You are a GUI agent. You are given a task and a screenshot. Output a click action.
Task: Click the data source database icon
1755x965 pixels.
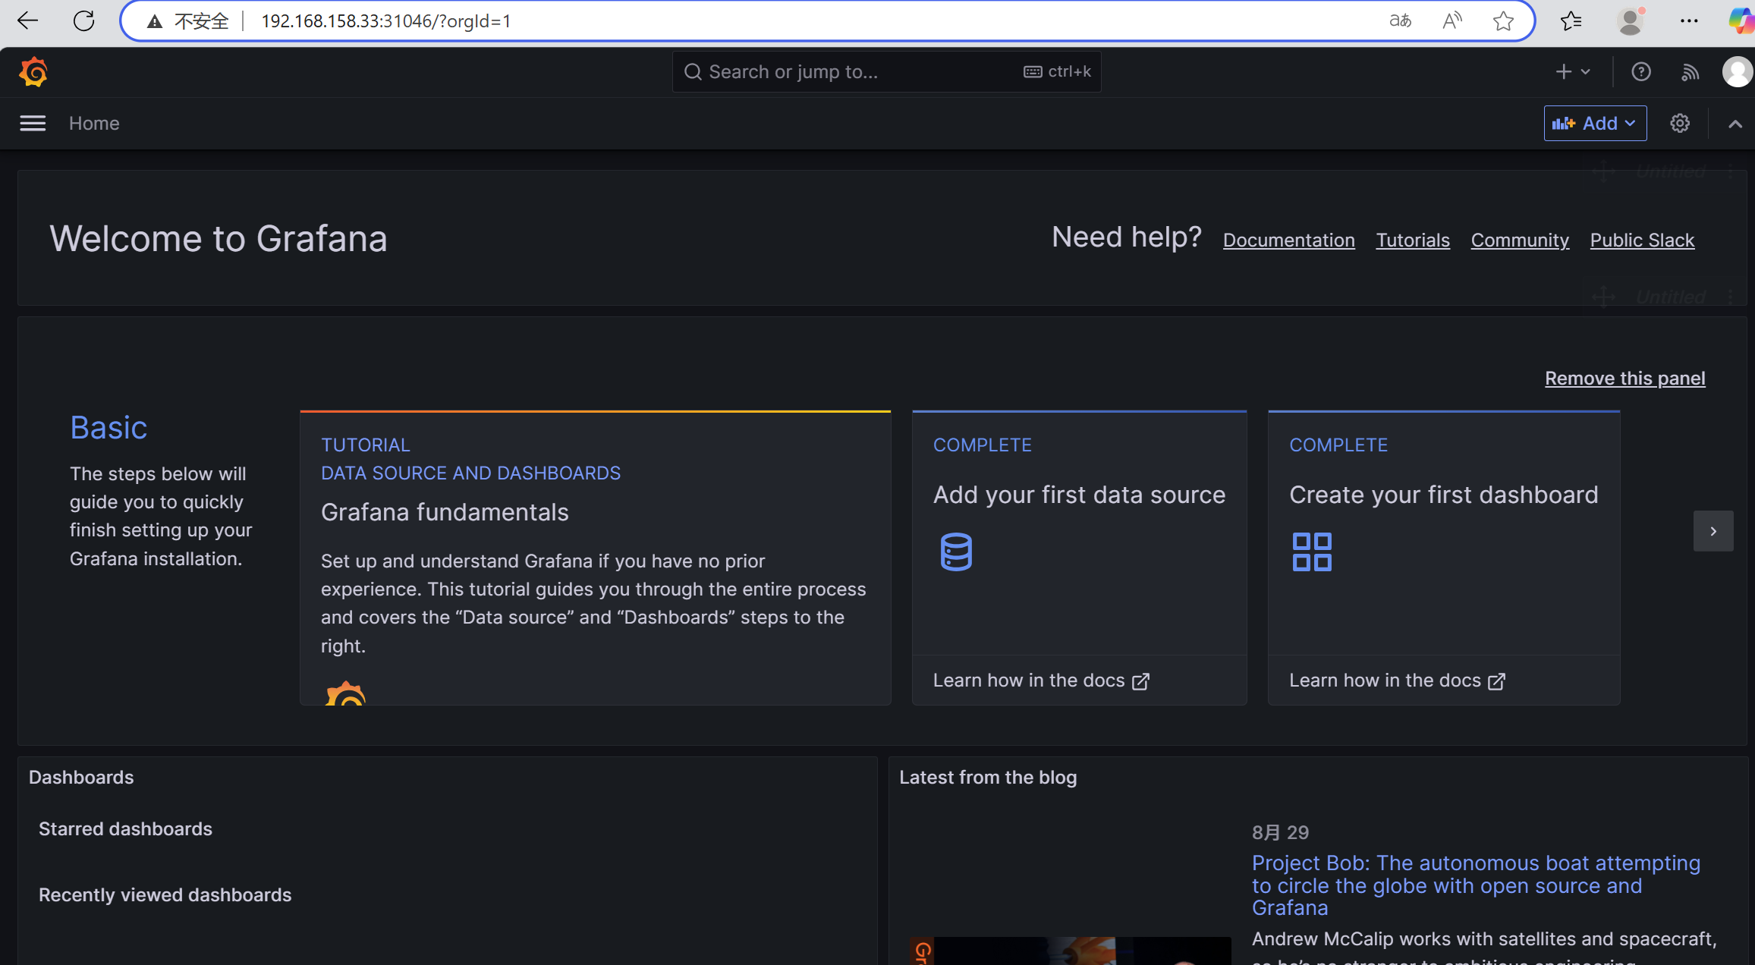pyautogui.click(x=956, y=552)
